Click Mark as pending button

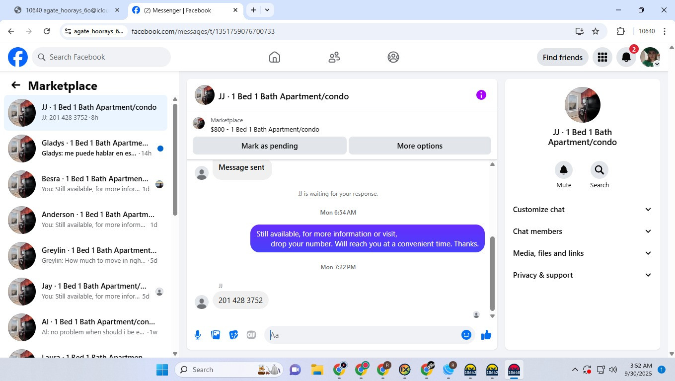pyautogui.click(x=270, y=146)
